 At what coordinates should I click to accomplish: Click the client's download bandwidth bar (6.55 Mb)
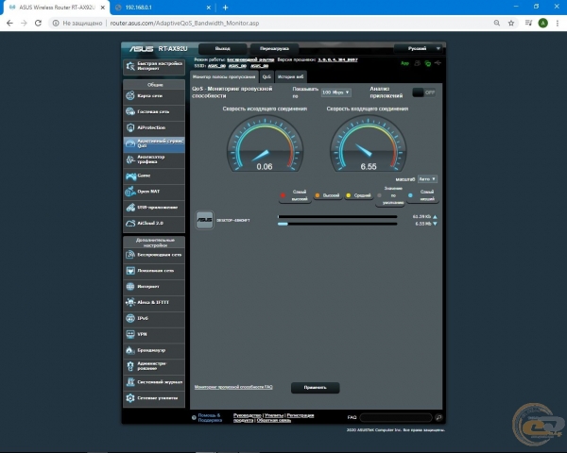tap(337, 224)
